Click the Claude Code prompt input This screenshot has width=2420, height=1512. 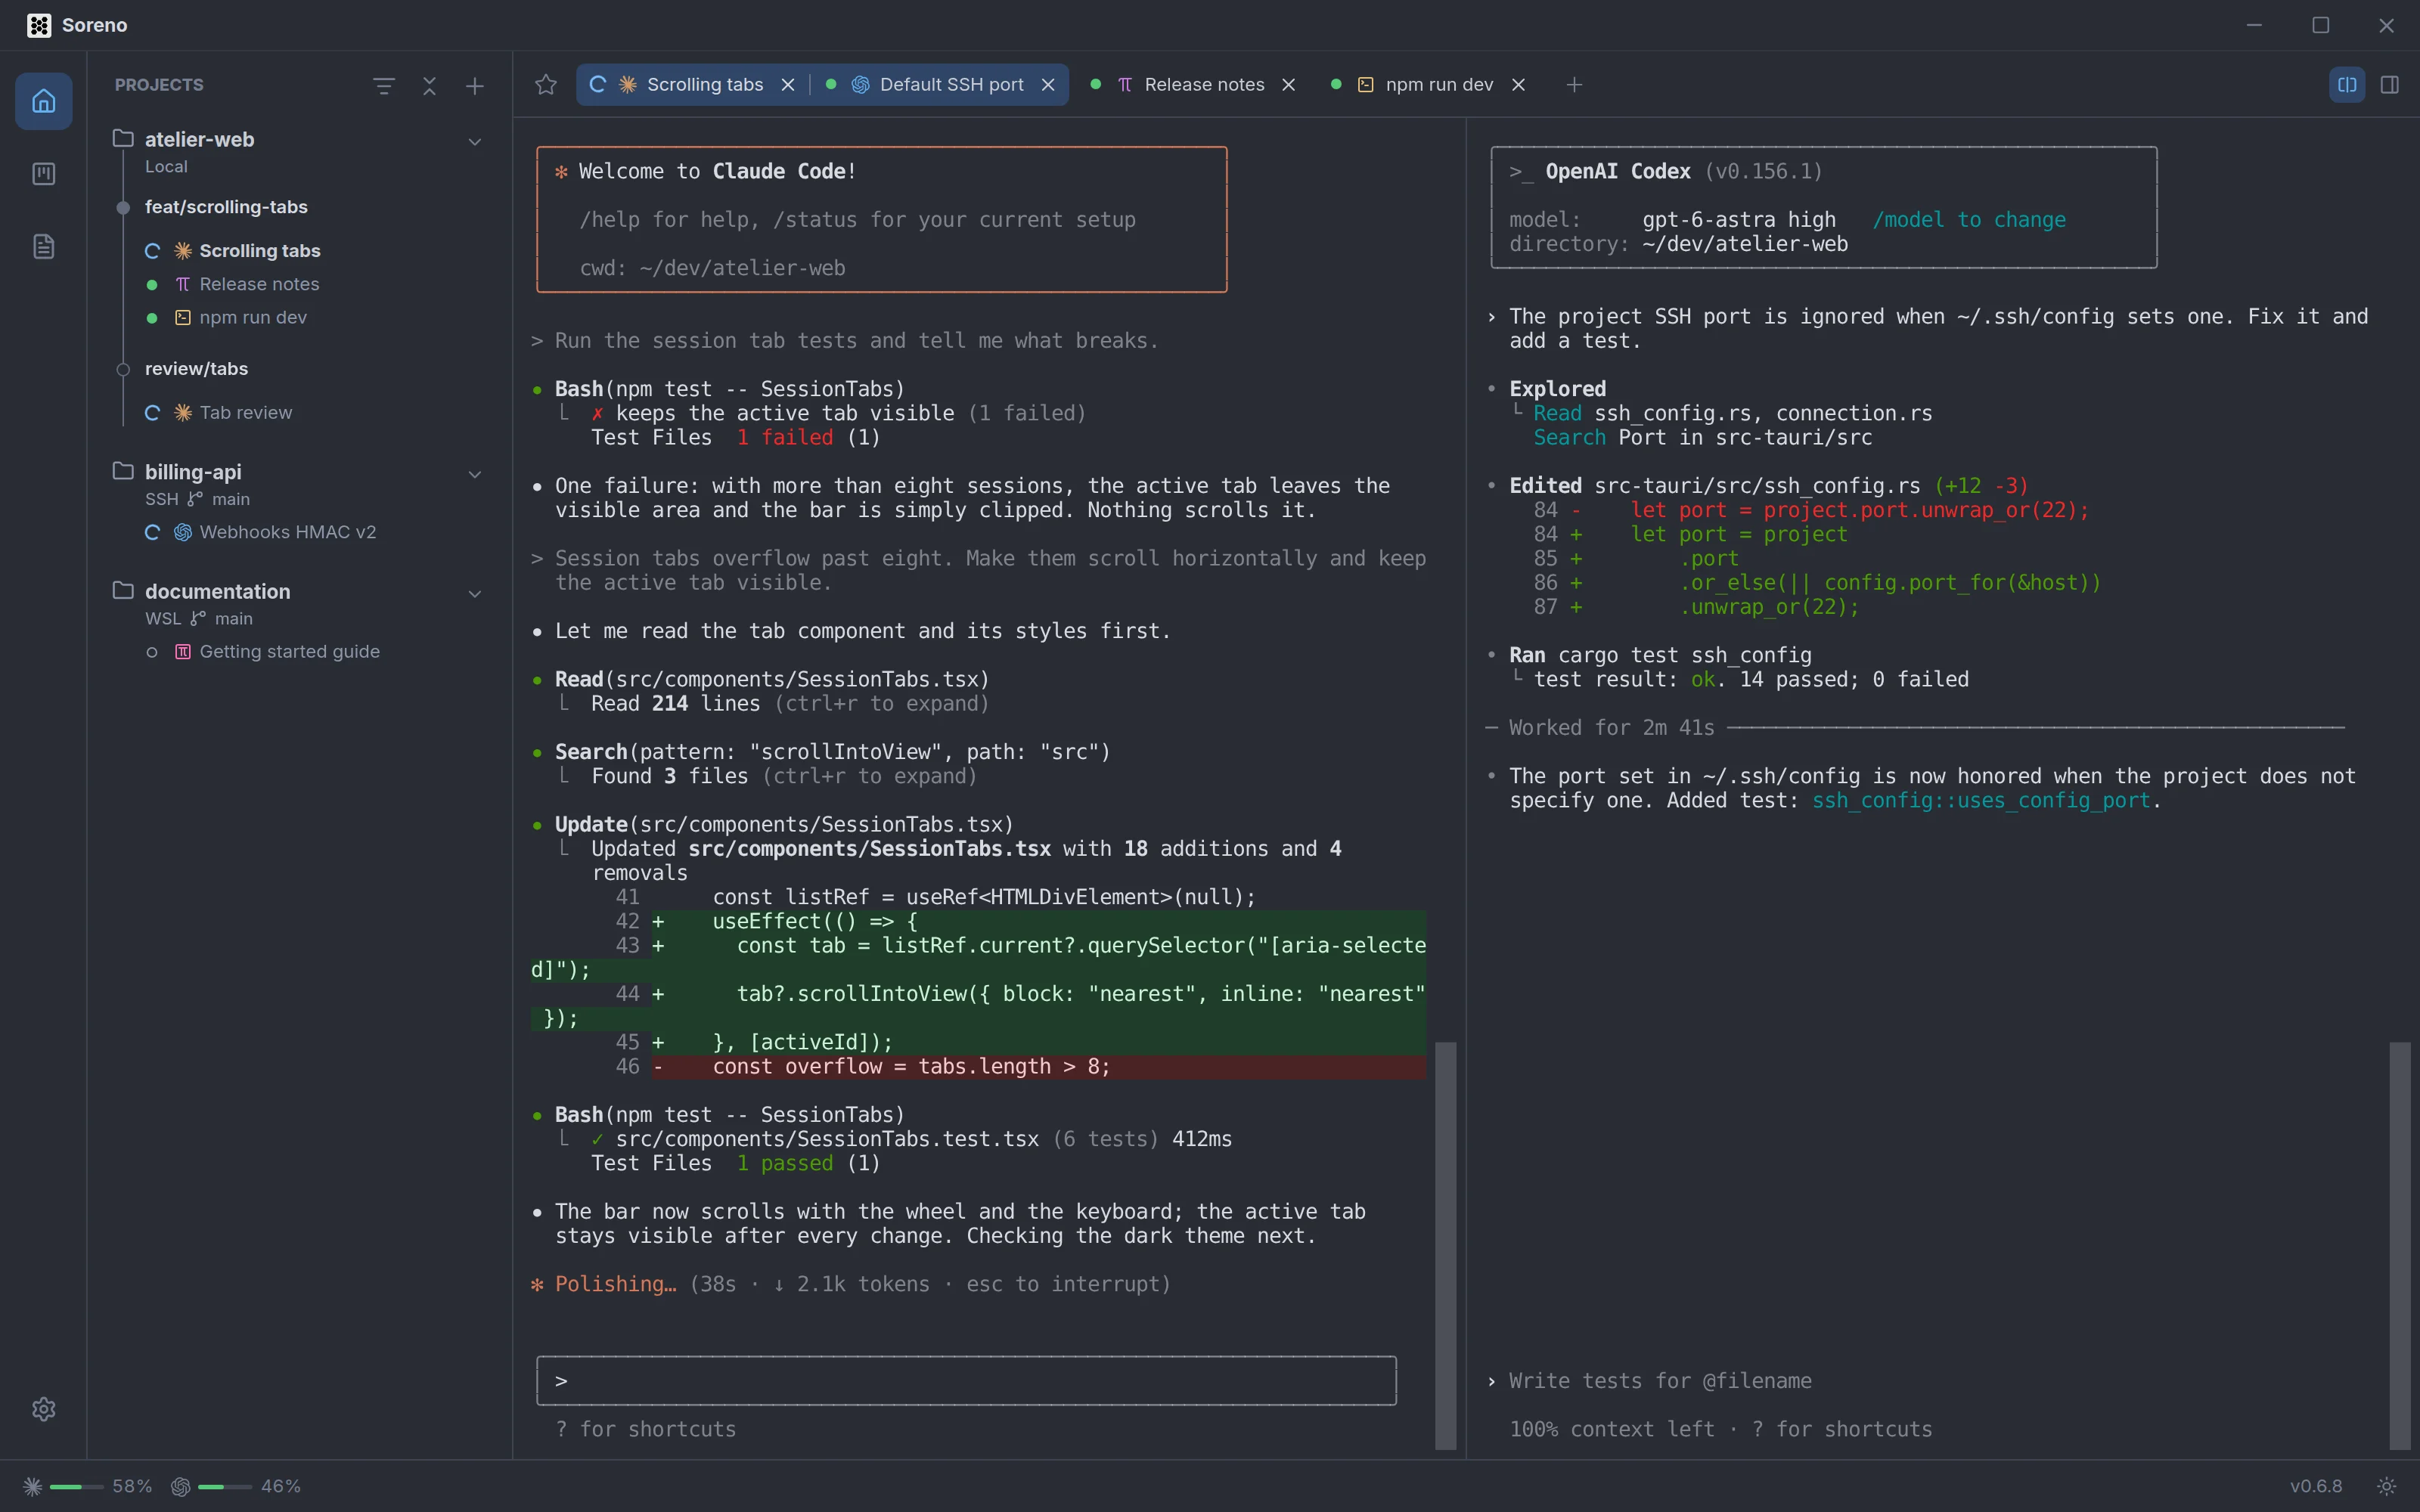tap(966, 1380)
